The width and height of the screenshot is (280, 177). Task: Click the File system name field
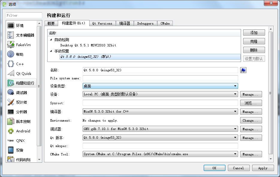[160, 78]
